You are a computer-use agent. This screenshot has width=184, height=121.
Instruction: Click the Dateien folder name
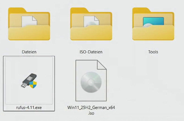[x=29, y=52]
